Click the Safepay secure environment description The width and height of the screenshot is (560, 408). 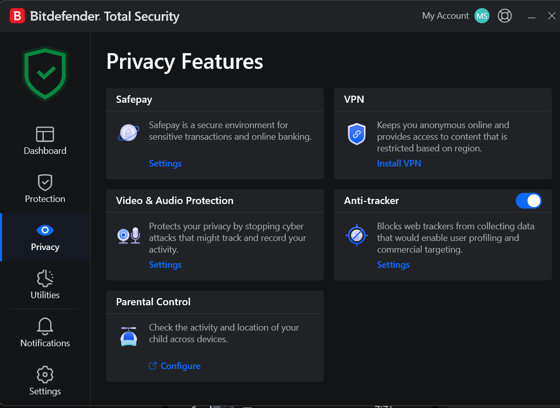pyautogui.click(x=231, y=131)
